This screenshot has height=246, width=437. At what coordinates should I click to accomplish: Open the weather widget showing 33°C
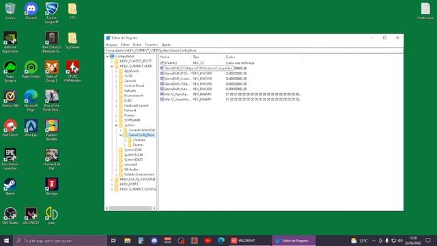[360, 241]
